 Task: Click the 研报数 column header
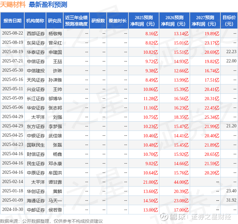pyautogui.click(x=98, y=21)
